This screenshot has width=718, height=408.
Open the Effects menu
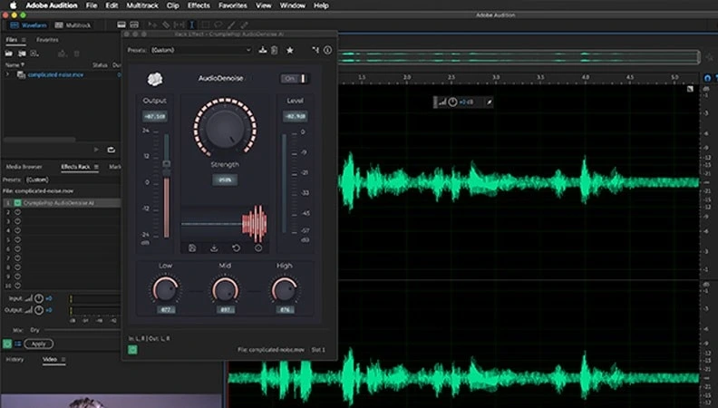[x=199, y=5]
